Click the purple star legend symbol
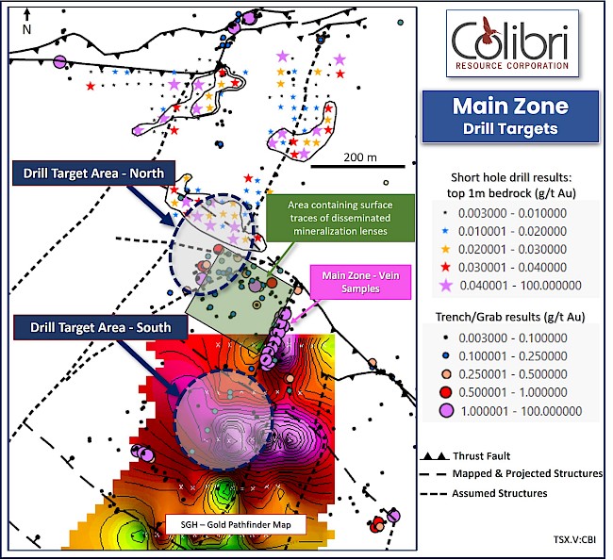 446,286
